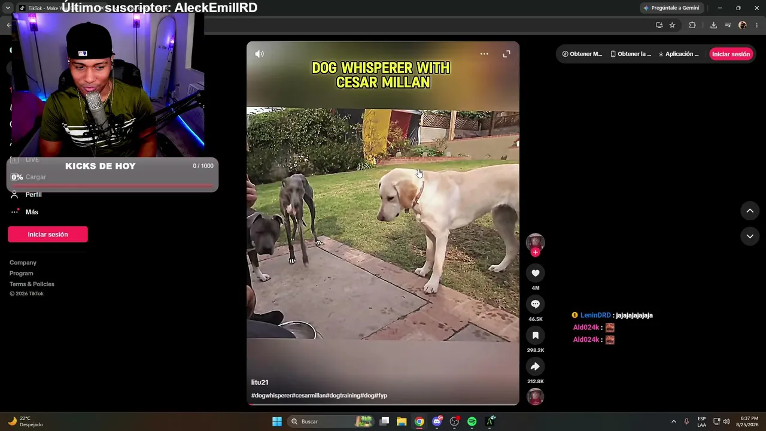Image resolution: width=766 pixels, height=431 pixels.
Task: Click the microphone tray icon
Action: (x=686, y=421)
